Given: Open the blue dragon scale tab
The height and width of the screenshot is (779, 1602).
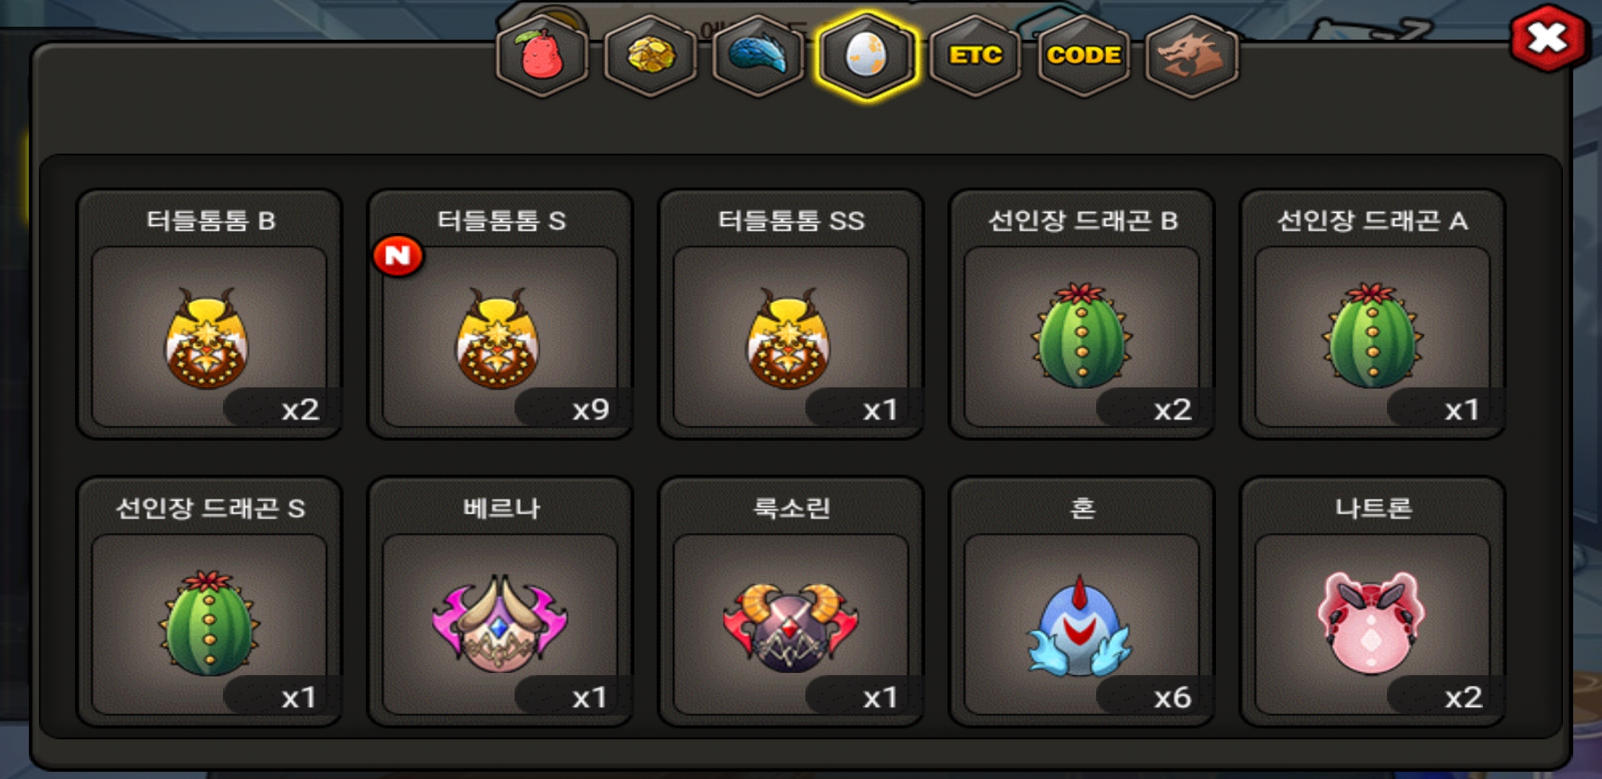Looking at the screenshot, I should pyautogui.click(x=758, y=56).
